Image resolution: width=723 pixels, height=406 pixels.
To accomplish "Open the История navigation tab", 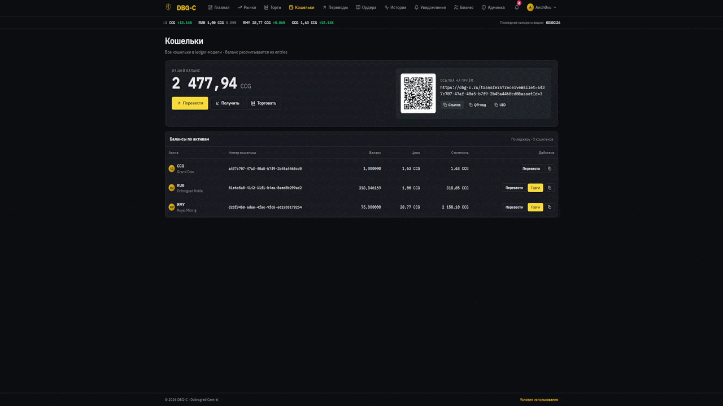I will pos(395,7).
